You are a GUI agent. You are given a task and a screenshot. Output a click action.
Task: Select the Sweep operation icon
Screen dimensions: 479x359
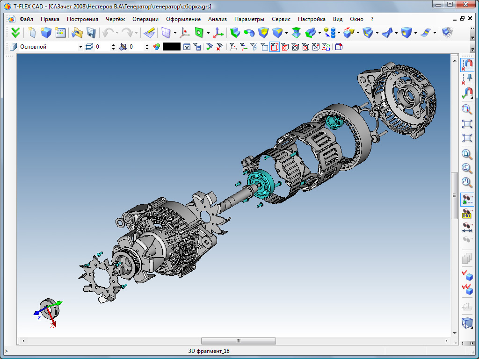pos(311,33)
